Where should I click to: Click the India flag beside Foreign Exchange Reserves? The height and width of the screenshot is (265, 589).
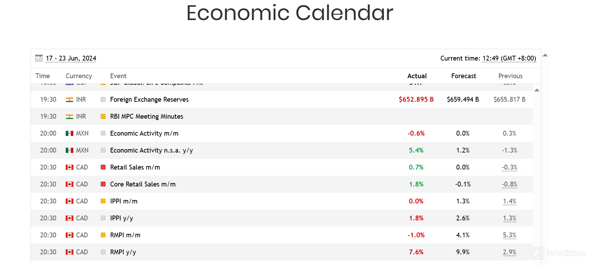[69, 99]
